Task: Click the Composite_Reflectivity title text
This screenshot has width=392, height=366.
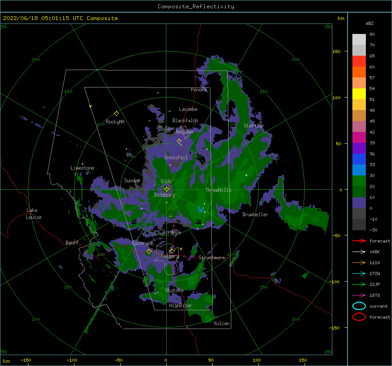Action: pyautogui.click(x=196, y=7)
